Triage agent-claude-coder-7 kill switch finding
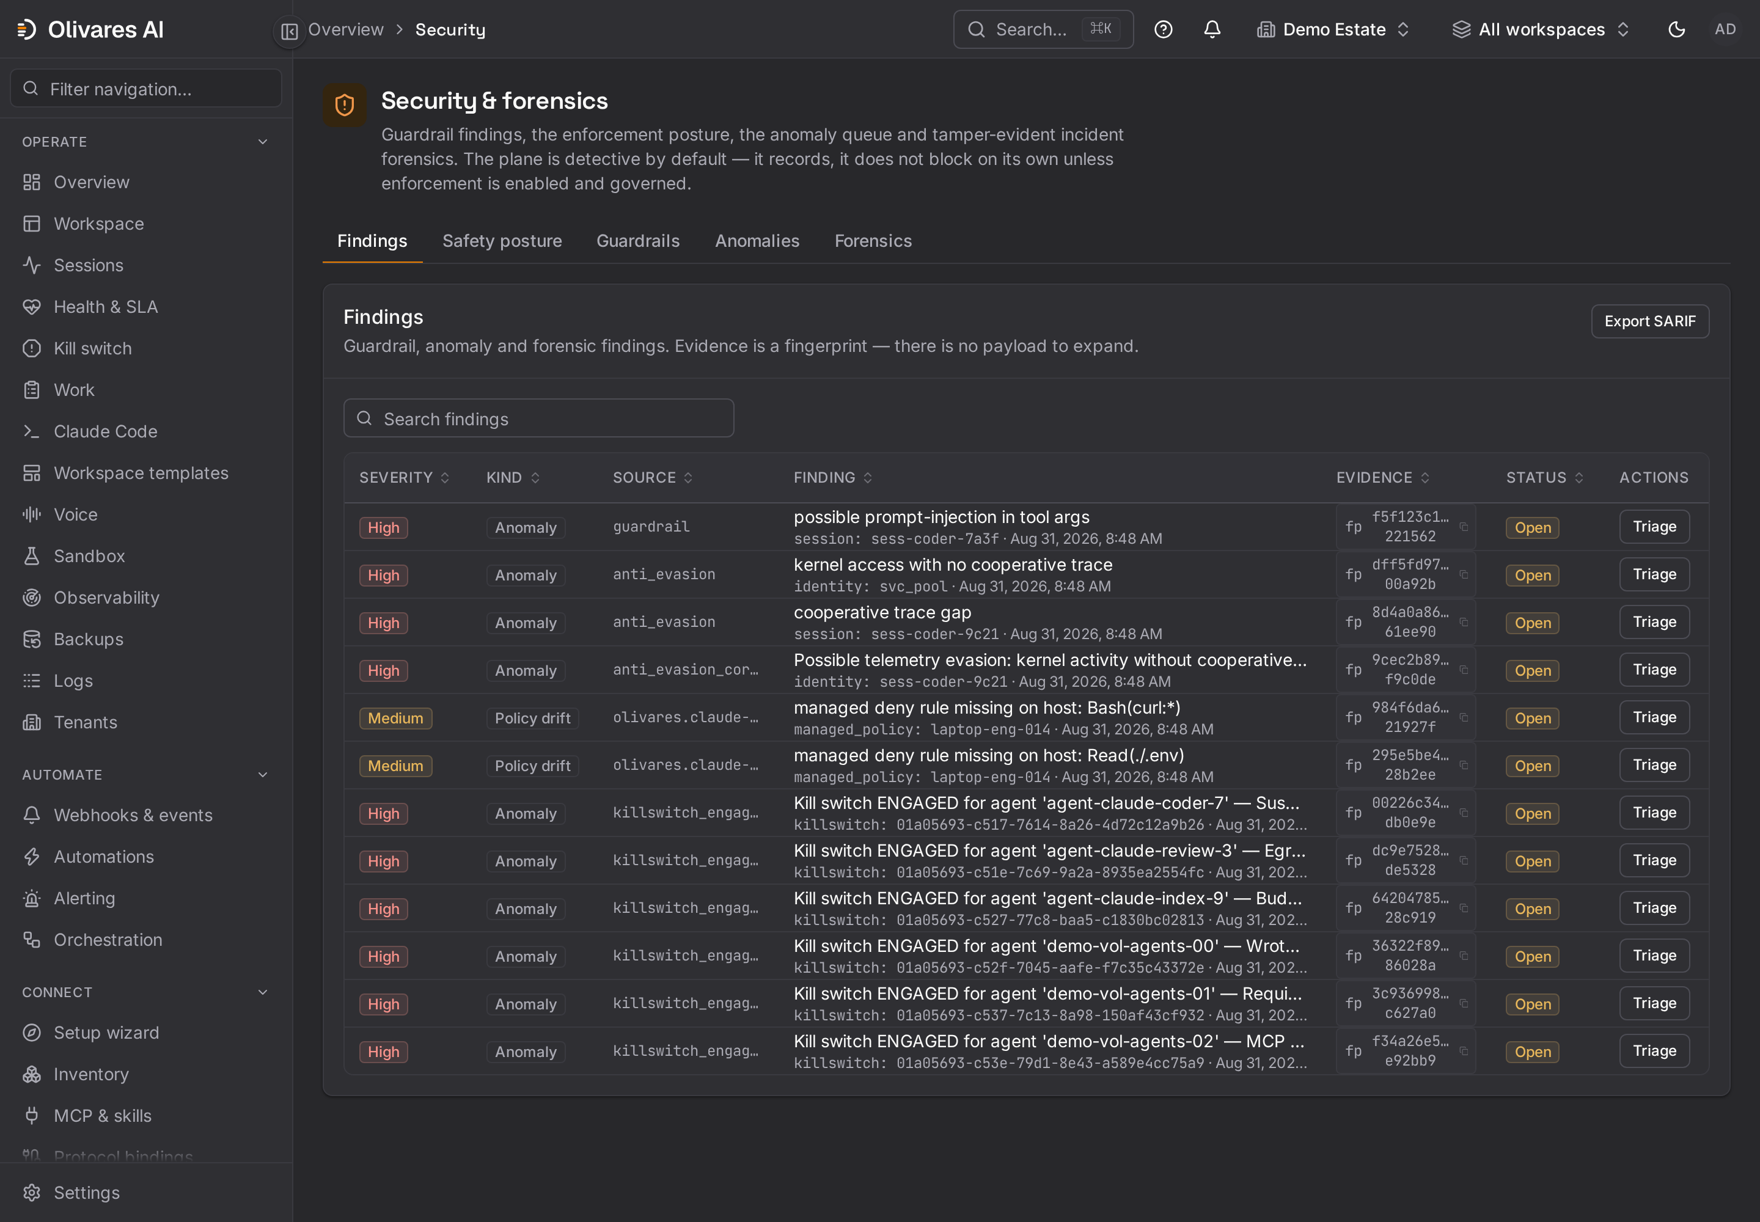Image resolution: width=1760 pixels, height=1222 pixels. [x=1654, y=813]
